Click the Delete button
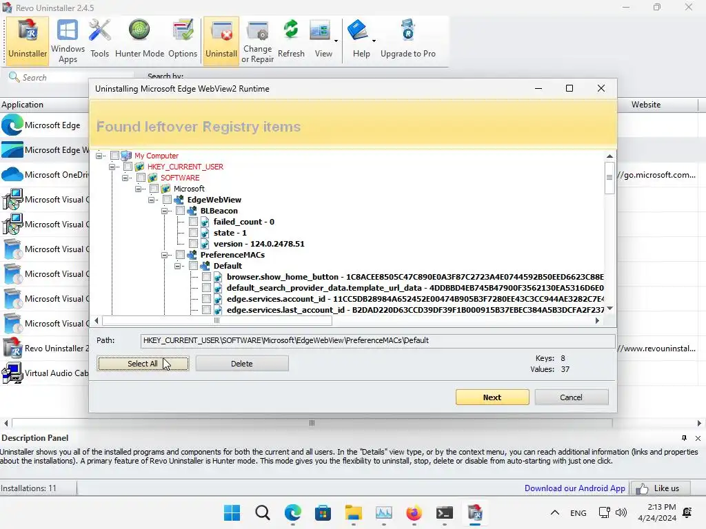706x529 pixels. pos(242,364)
